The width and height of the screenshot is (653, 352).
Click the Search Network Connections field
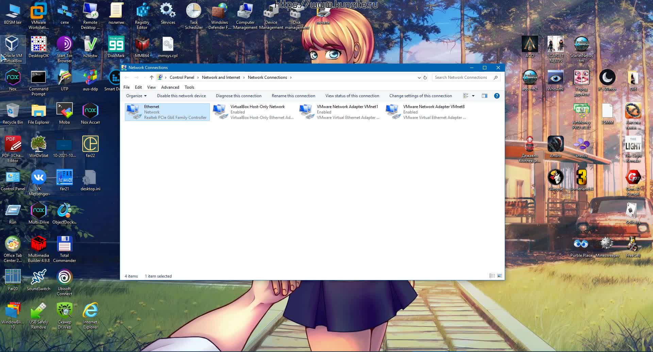pyautogui.click(x=466, y=77)
